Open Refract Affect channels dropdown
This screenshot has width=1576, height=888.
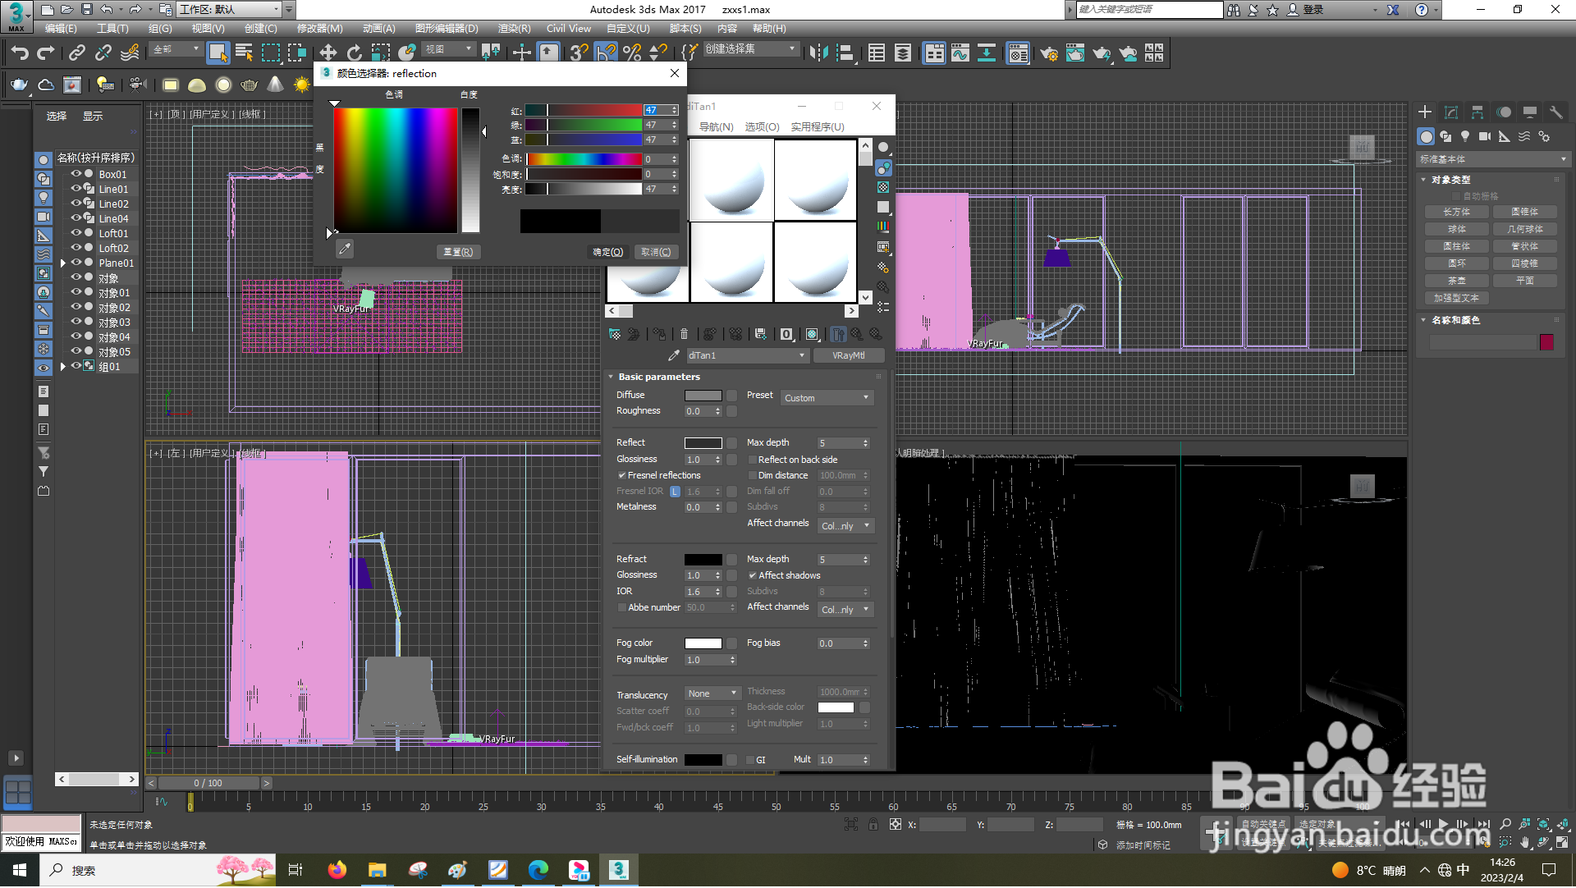click(x=845, y=610)
